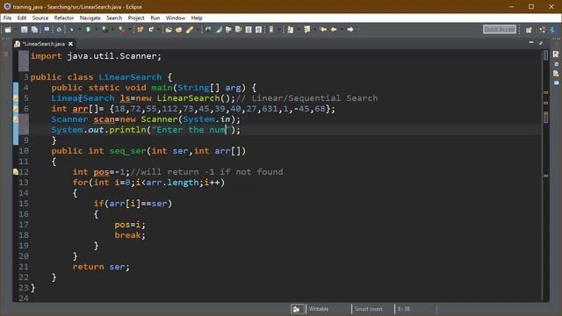Click the 'pos=i;' assignment line
The height and width of the screenshot is (316, 562).
pyautogui.click(x=130, y=225)
